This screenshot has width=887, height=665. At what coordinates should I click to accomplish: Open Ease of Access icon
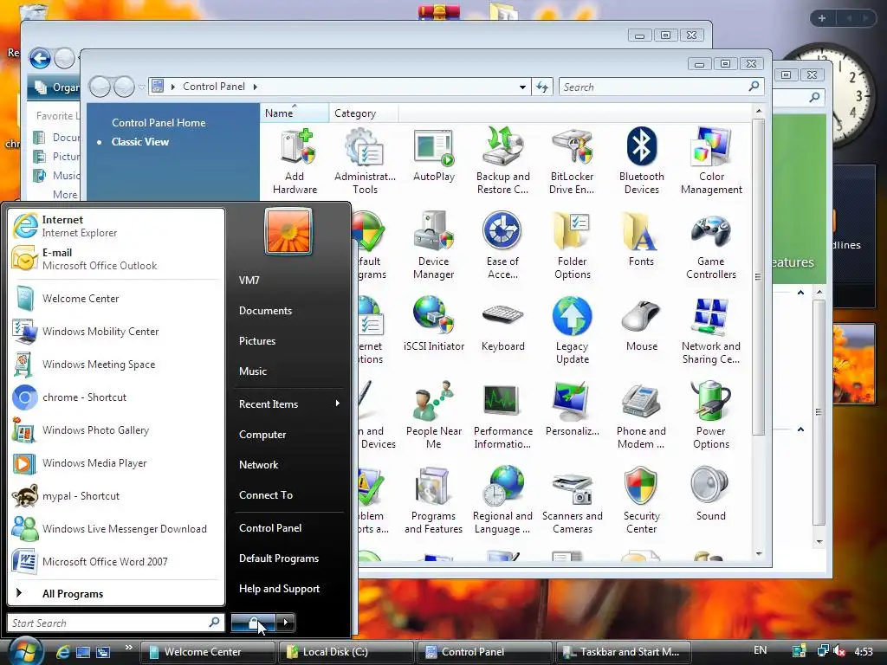[502, 246]
